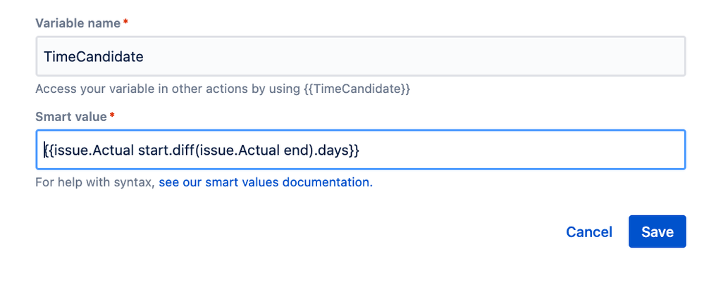Click the Variable name input field
704x306 pixels.
point(359,56)
